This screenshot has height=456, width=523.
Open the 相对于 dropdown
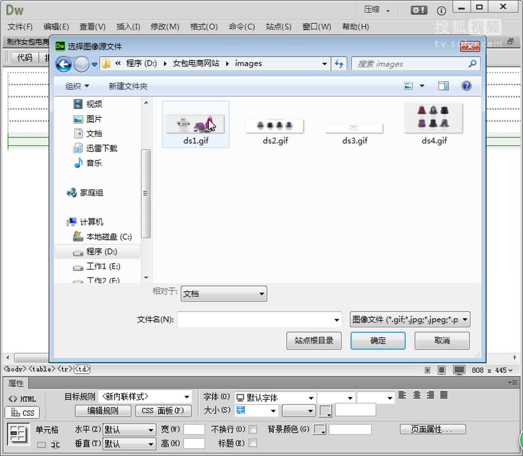224,294
